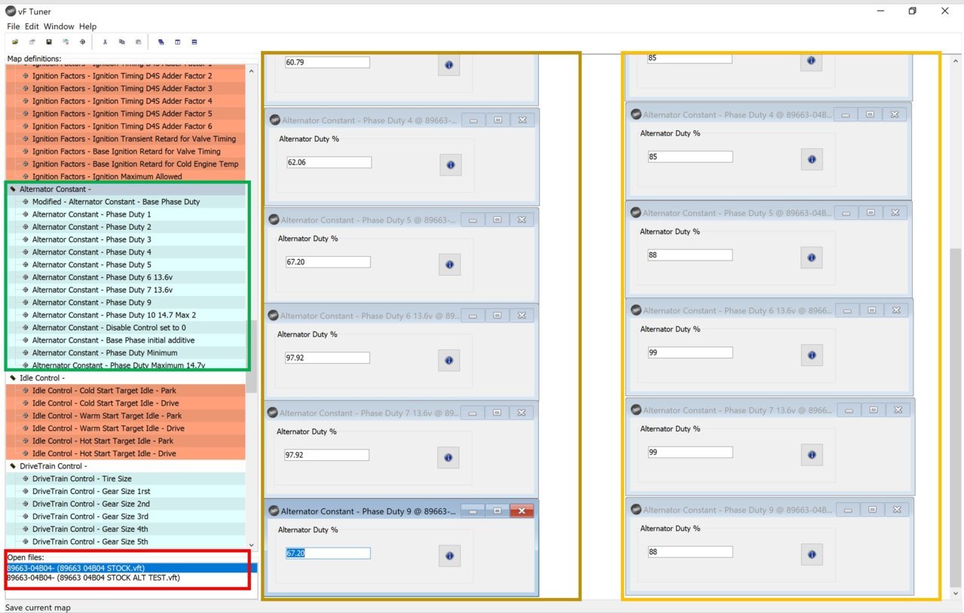Viewport: 964px width, 613px height.
Task: Click the open file toolbar icon
Action: tap(14, 42)
